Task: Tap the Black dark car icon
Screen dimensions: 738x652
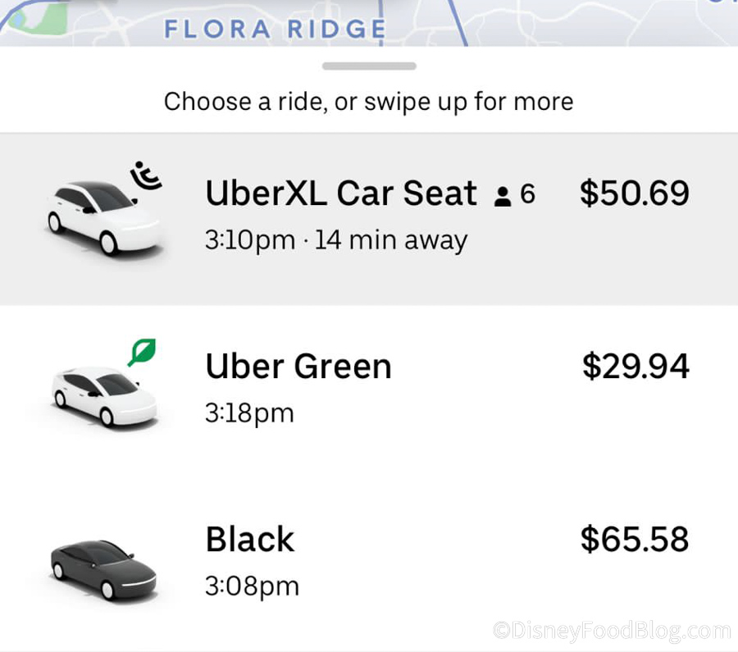Action: pyautogui.click(x=102, y=567)
